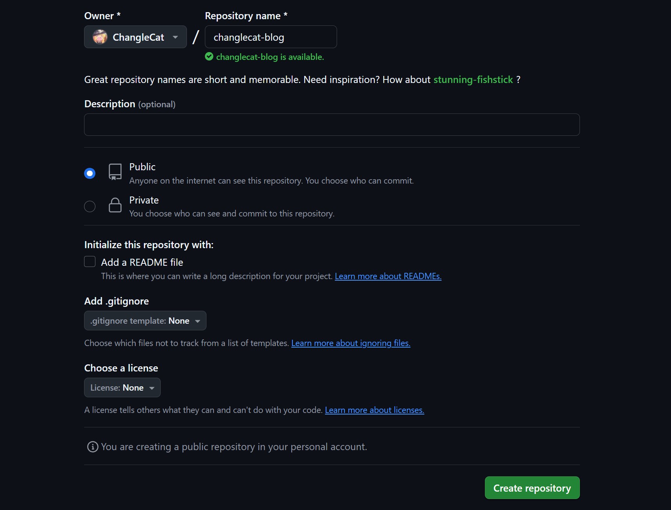671x510 pixels.
Task: Enable the Add a README file checkbox
Action: 90,261
